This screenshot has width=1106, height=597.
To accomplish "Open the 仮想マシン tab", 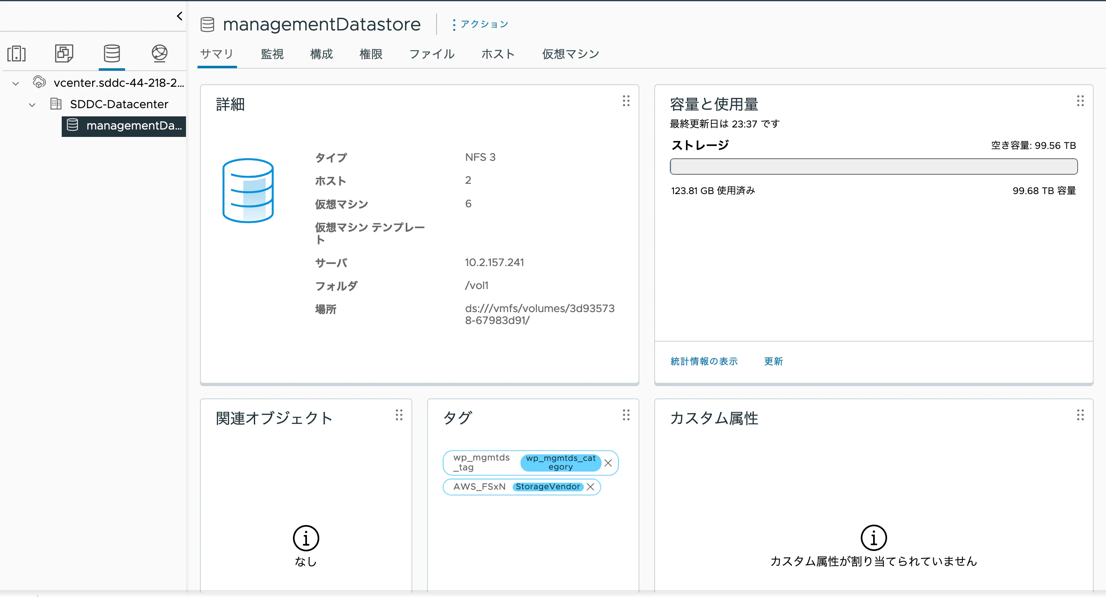I will [570, 54].
